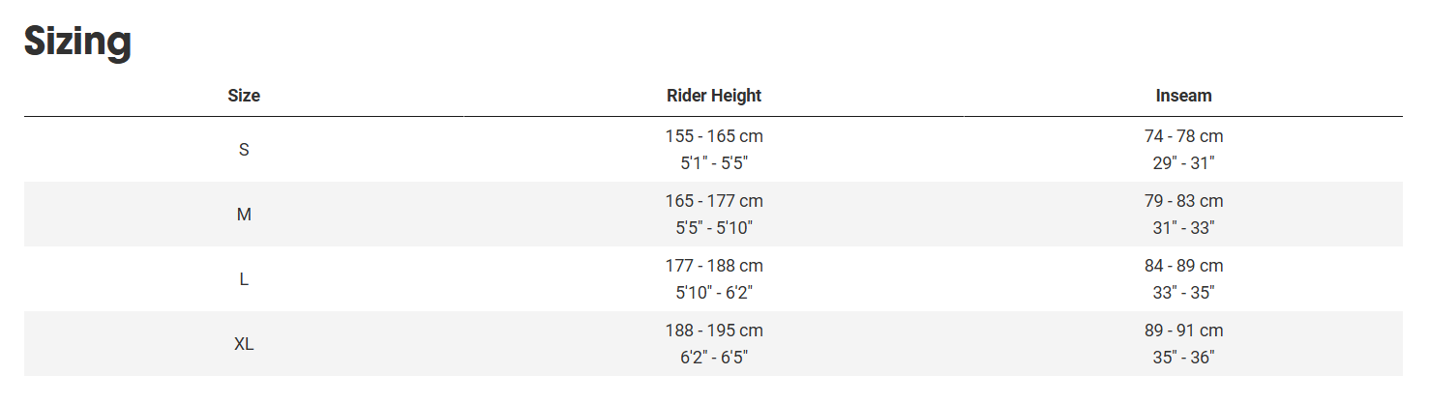Image resolution: width=1429 pixels, height=403 pixels.
Task: Click the 33" - 35" inseam text
Action: (x=1183, y=293)
